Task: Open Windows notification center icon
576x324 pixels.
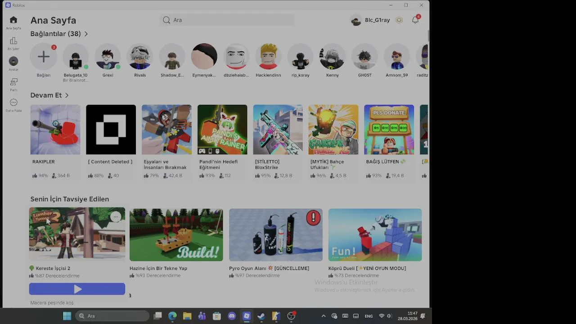Action: pos(423,316)
